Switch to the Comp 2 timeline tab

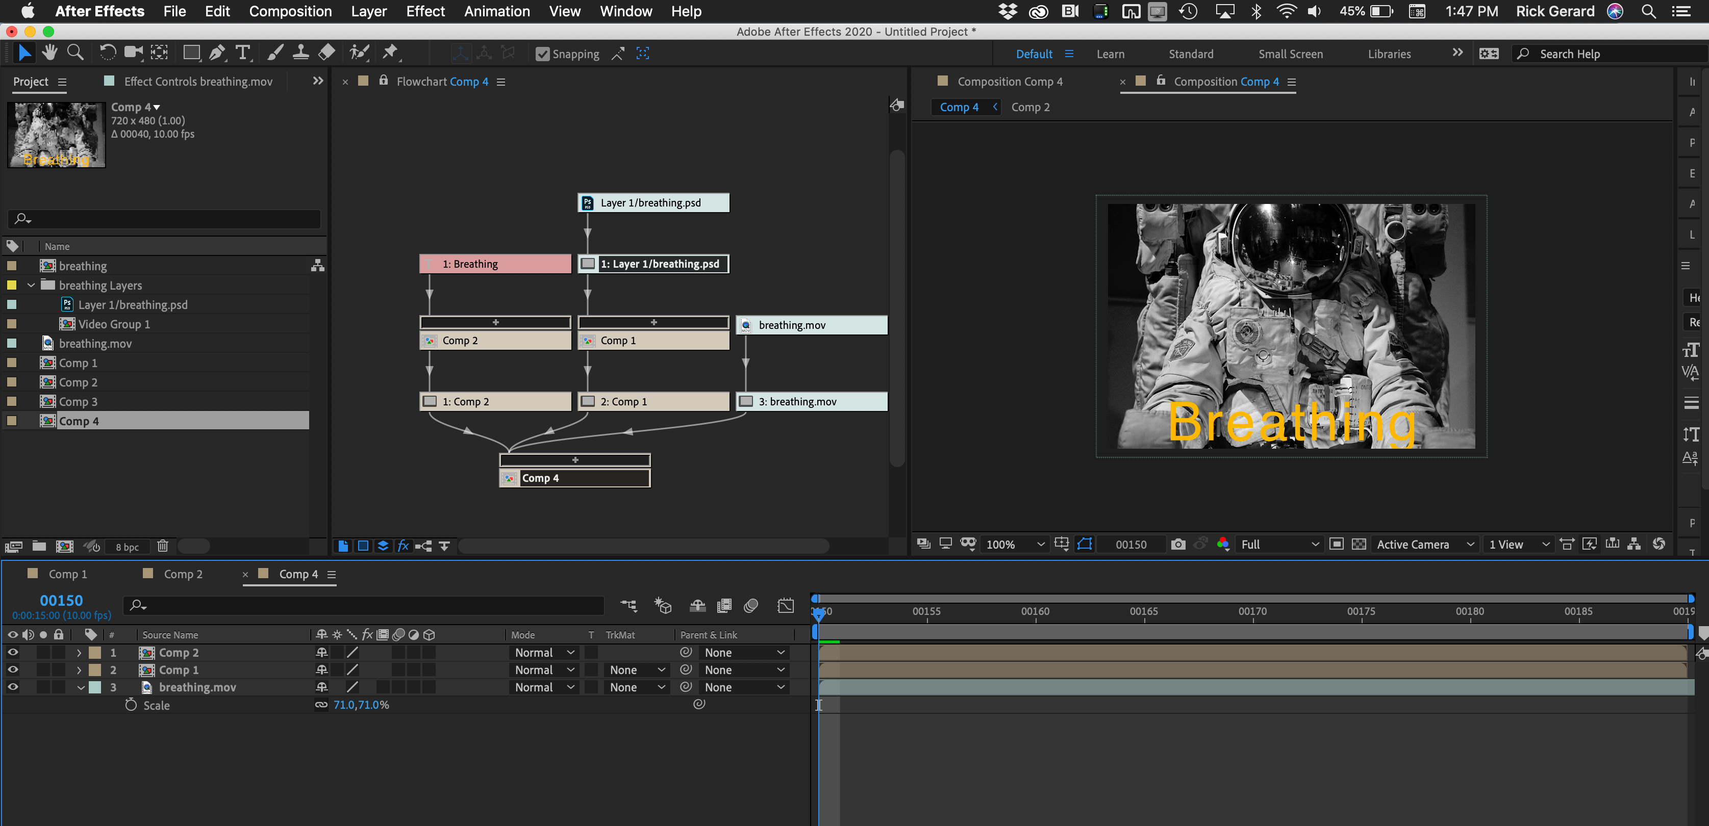pos(183,574)
